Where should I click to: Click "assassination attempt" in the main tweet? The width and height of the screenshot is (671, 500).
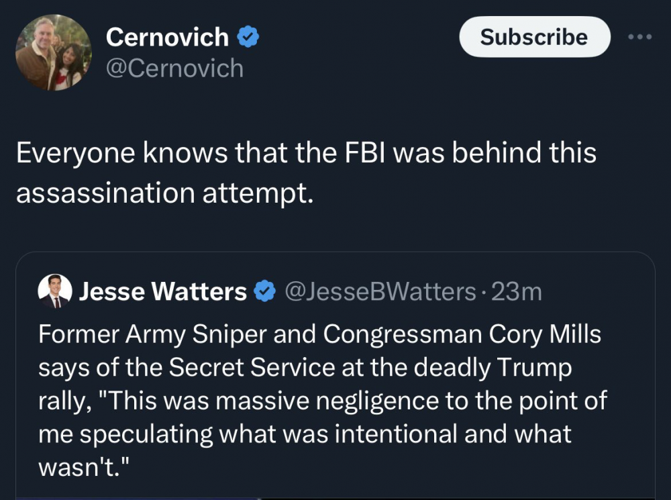pyautogui.click(x=164, y=193)
